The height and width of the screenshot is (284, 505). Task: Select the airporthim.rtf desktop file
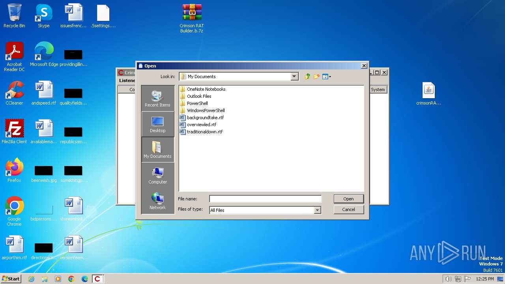coord(14,248)
